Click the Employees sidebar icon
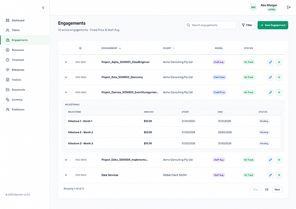 [x=8, y=109]
